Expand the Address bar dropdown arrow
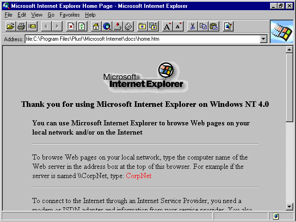The height and width of the screenshot is (222, 296). 263,39
